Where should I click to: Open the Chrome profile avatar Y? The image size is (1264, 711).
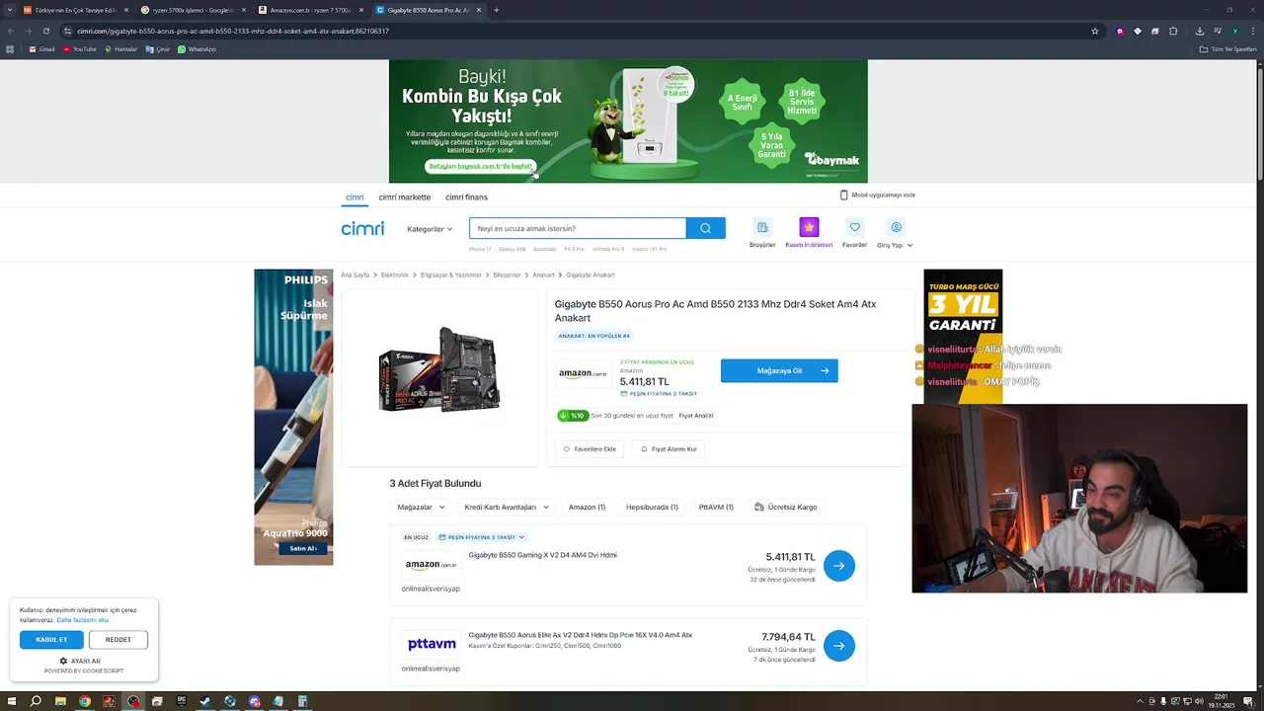[x=1235, y=31]
